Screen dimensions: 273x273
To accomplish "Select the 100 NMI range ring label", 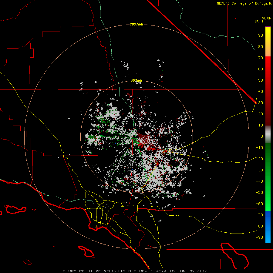I will coord(136,24).
